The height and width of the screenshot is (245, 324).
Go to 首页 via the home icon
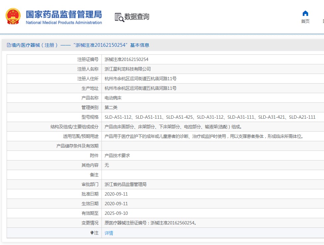coord(305,14)
